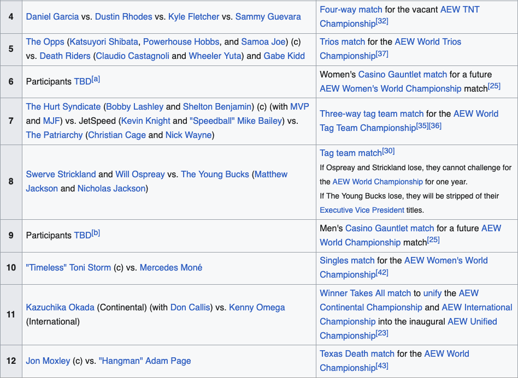Follow citation reference 32
The height and width of the screenshot is (378, 518).
[x=382, y=22]
